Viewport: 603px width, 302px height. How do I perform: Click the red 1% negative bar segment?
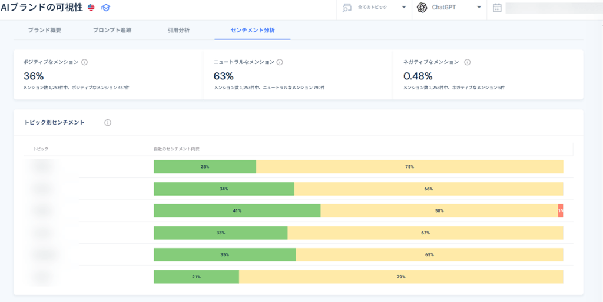[561, 211]
